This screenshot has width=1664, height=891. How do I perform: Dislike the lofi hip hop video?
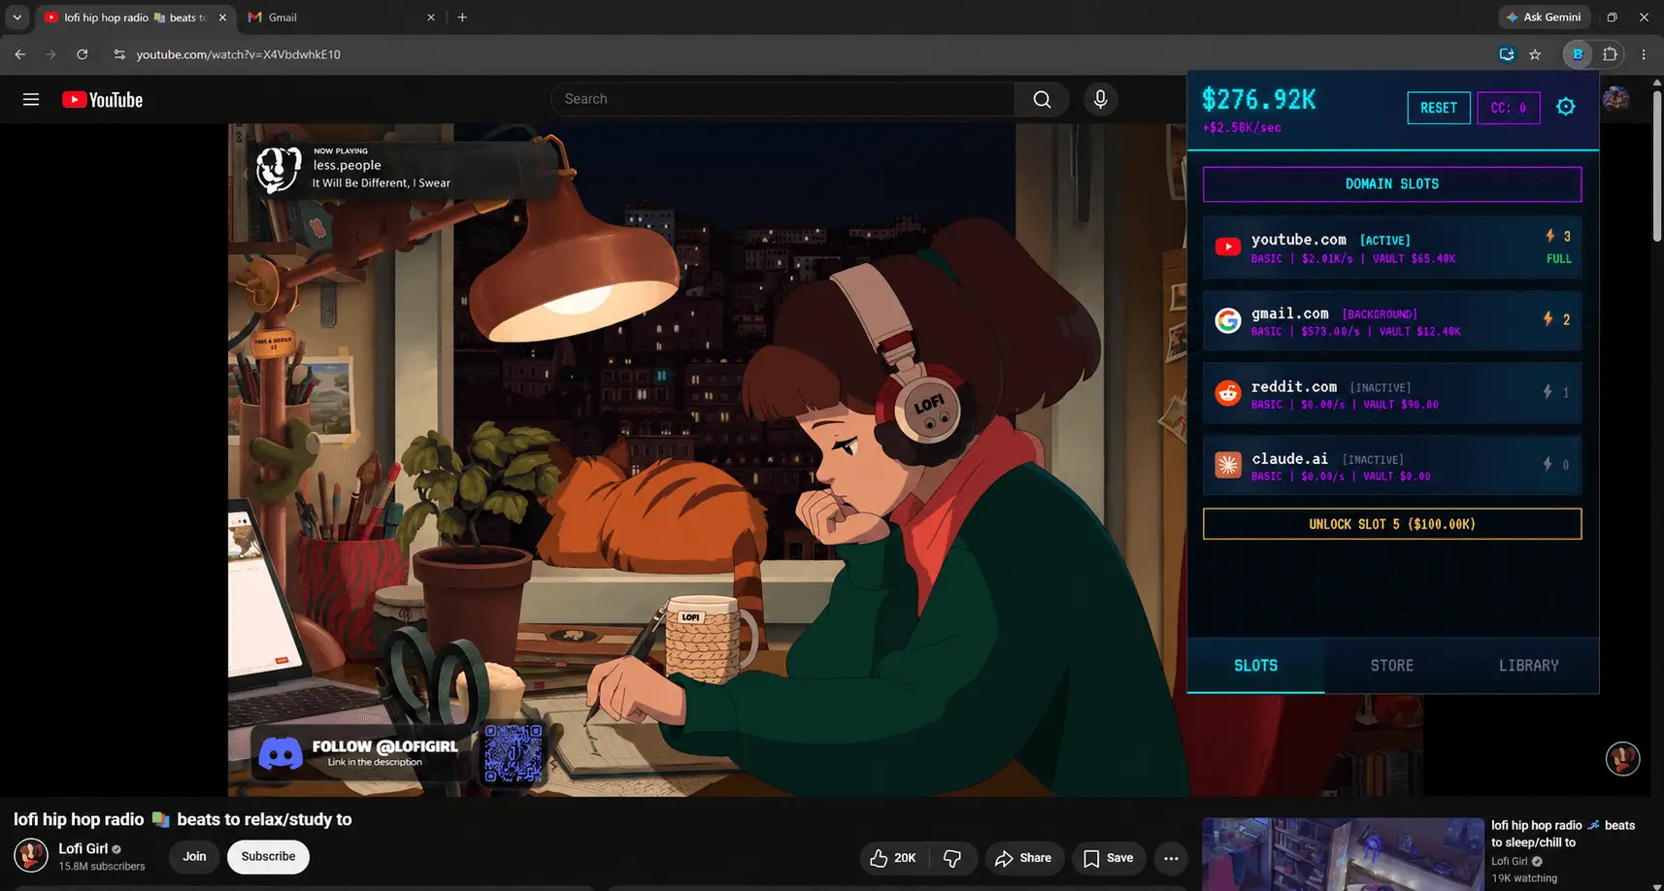click(952, 858)
